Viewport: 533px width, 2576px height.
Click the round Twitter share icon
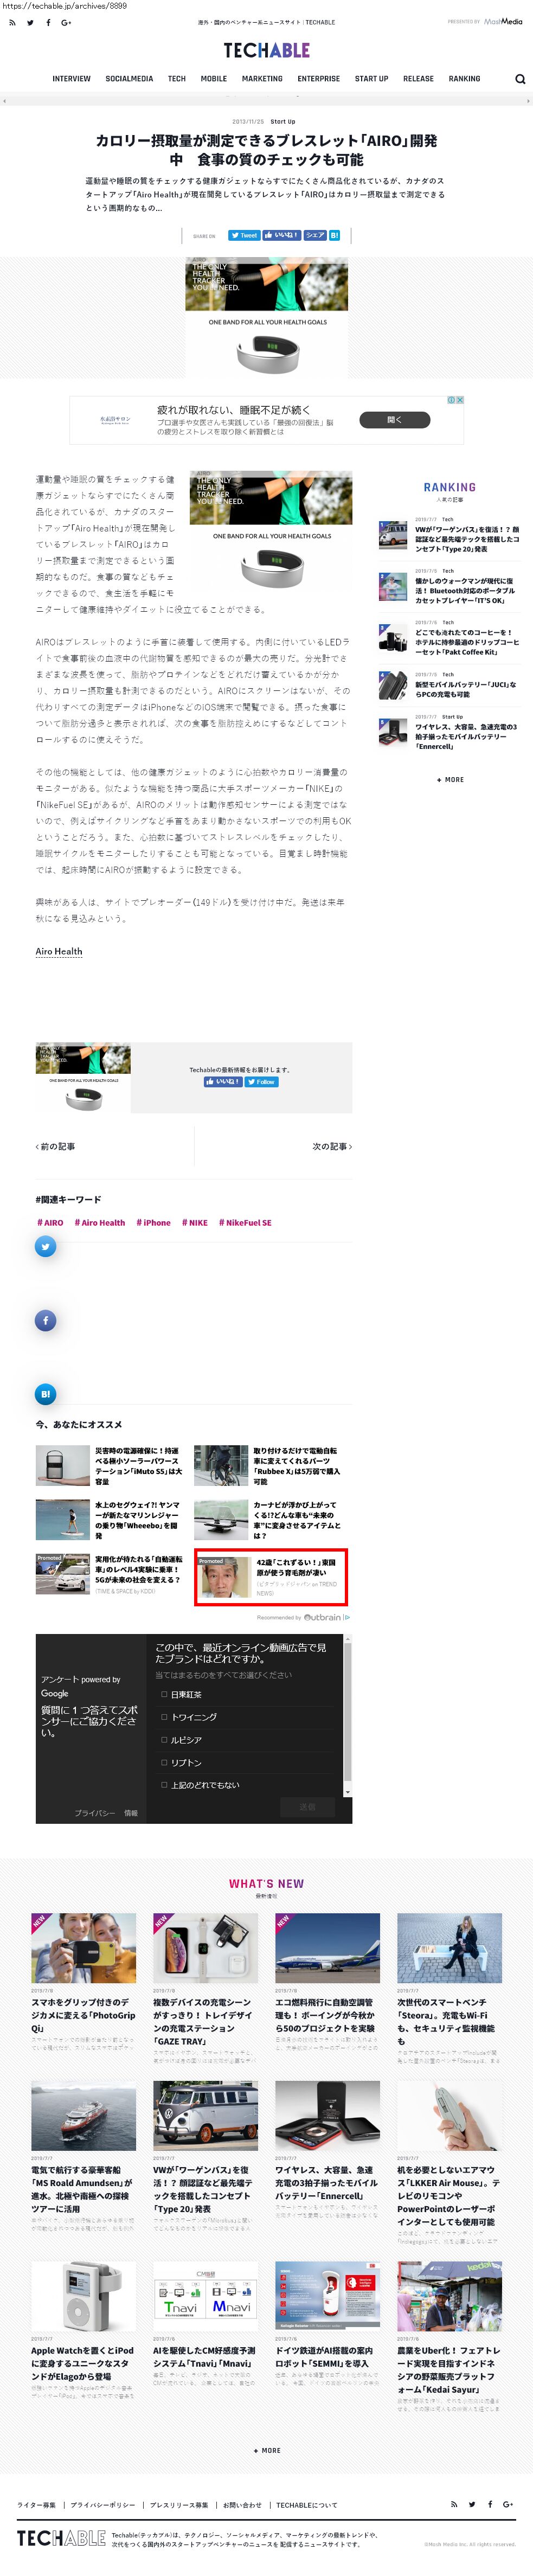click(x=46, y=1246)
